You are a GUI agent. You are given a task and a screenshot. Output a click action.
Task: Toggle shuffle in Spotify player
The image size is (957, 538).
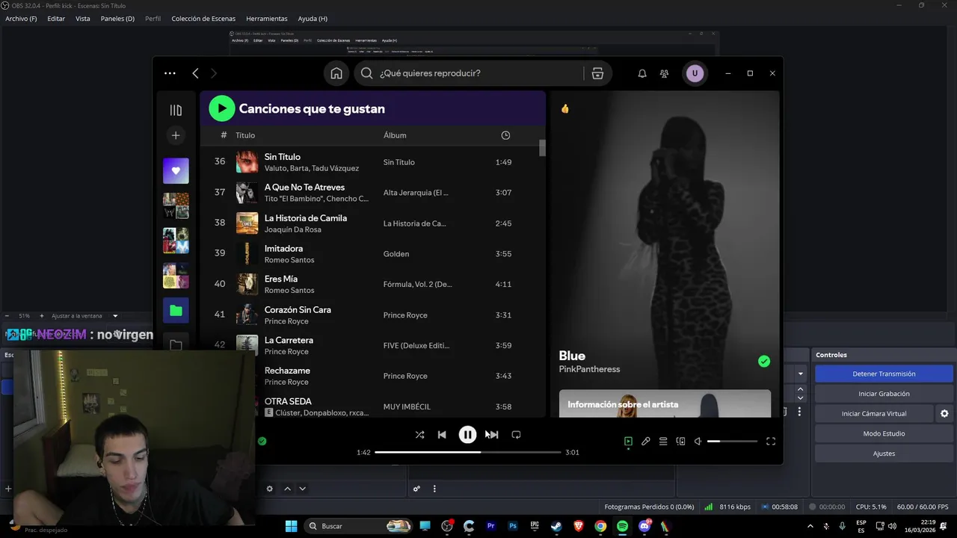(x=419, y=435)
